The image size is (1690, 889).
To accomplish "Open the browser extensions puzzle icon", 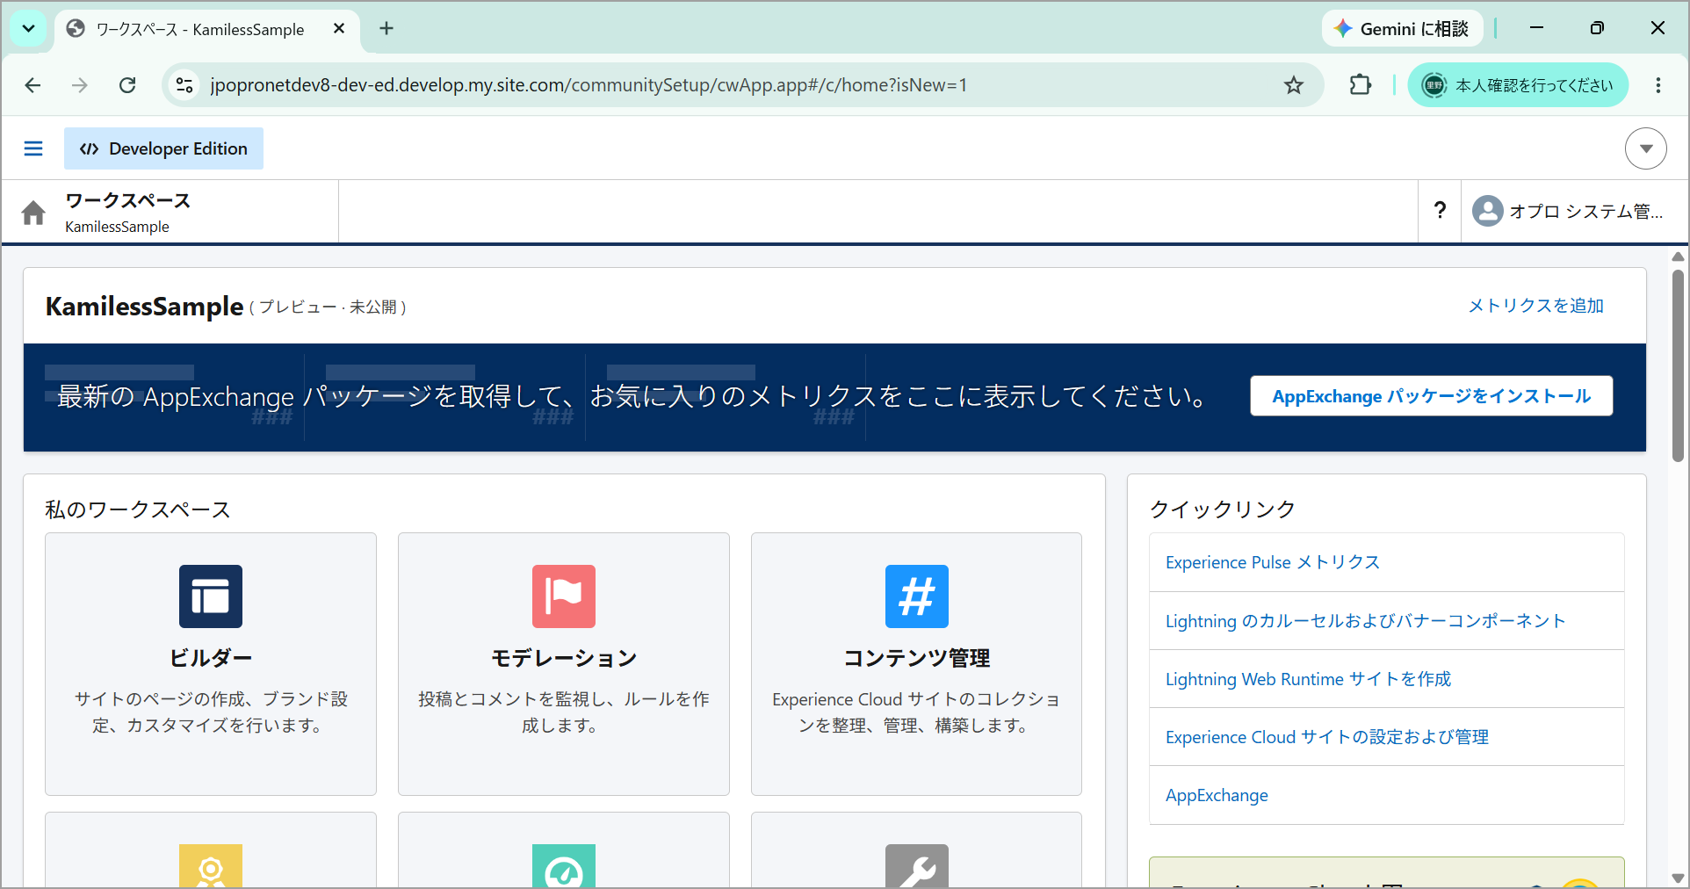I will click(1360, 85).
